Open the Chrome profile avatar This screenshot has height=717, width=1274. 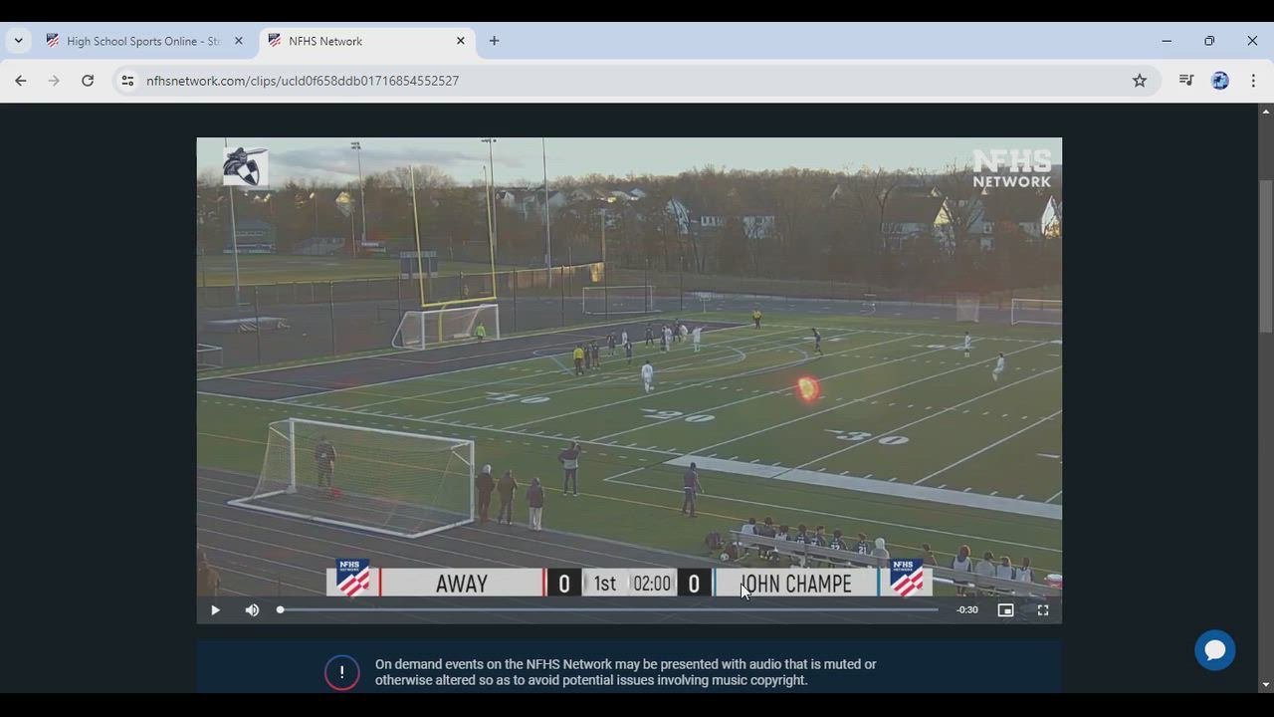pos(1220,81)
